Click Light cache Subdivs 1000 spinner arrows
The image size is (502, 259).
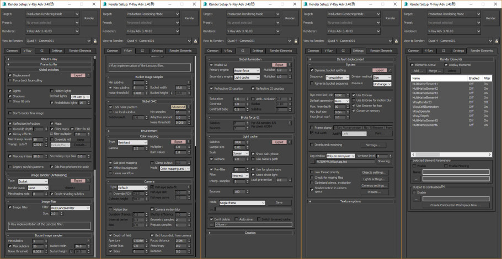point(248,142)
